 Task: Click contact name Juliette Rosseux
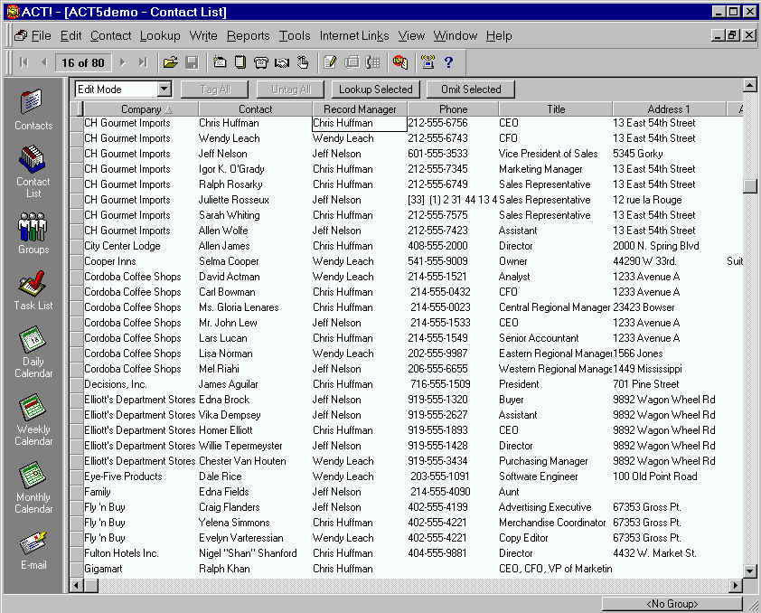(234, 200)
